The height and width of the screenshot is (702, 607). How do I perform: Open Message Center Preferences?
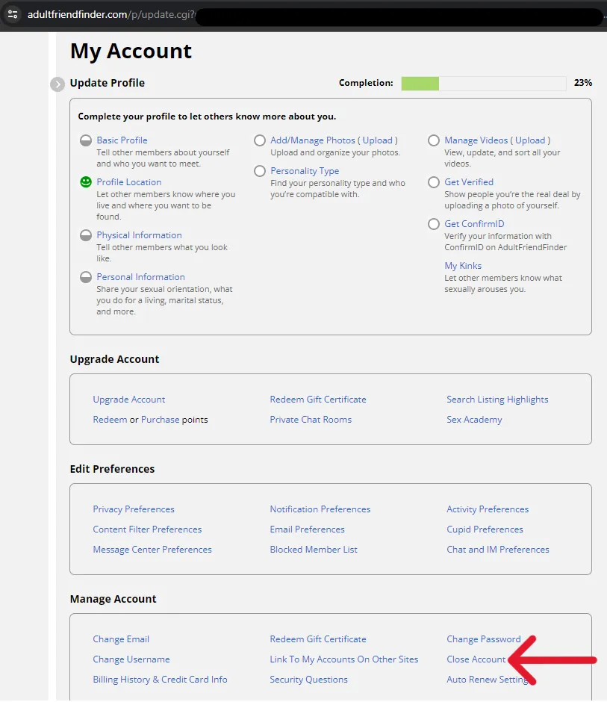coord(152,550)
